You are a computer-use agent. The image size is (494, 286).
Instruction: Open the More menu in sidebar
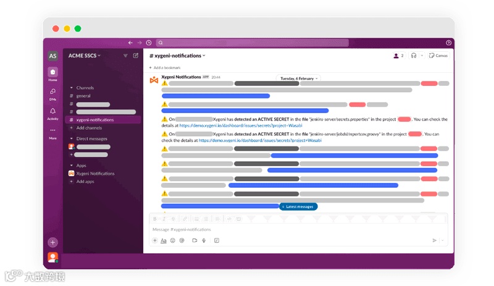[52, 133]
